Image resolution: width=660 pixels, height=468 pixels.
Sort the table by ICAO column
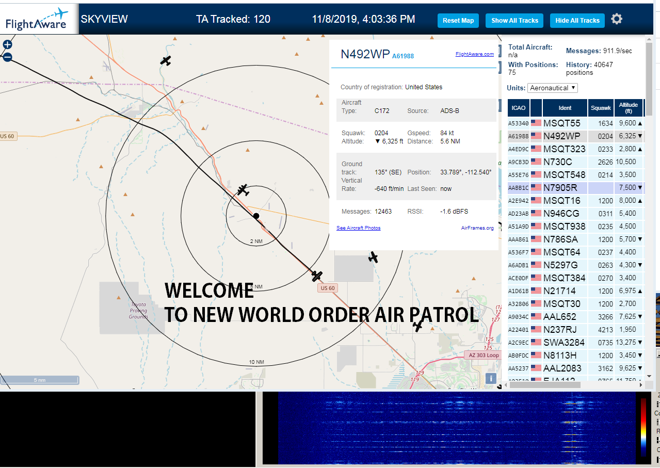tap(519, 108)
